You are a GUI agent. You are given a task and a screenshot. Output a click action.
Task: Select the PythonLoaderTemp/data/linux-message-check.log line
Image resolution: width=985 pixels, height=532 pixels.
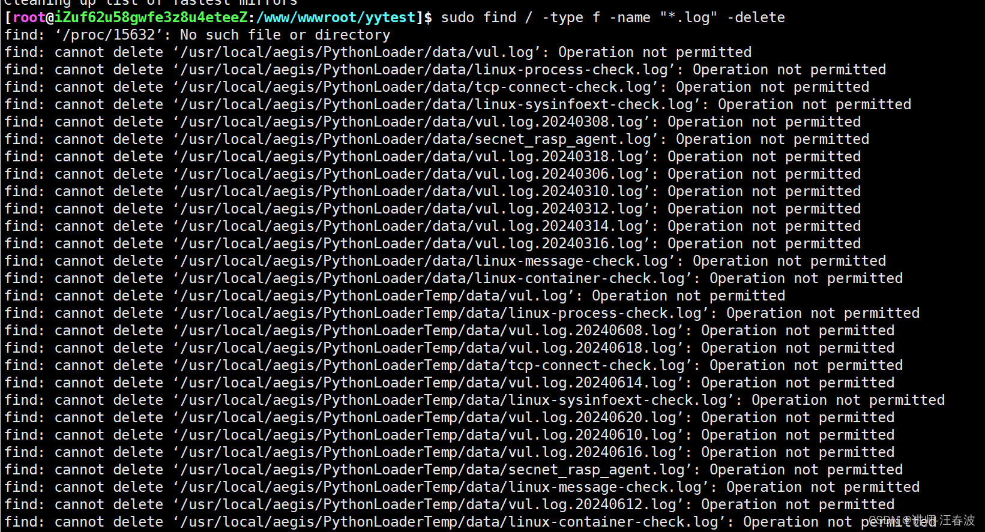[462, 487]
